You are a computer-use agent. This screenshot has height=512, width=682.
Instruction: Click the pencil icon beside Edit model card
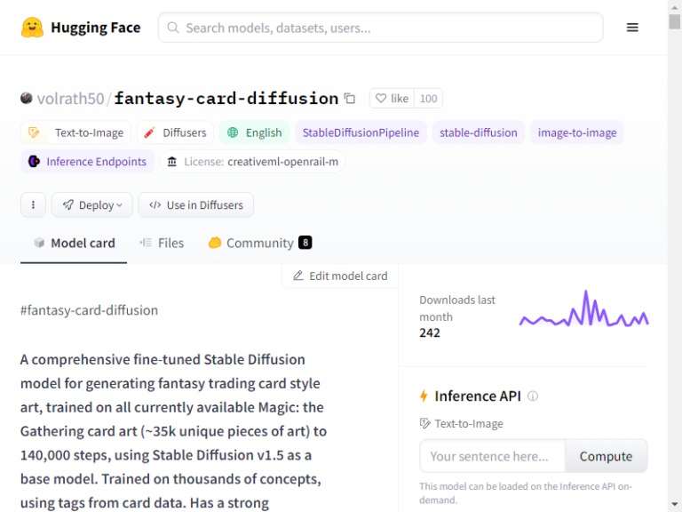298,276
